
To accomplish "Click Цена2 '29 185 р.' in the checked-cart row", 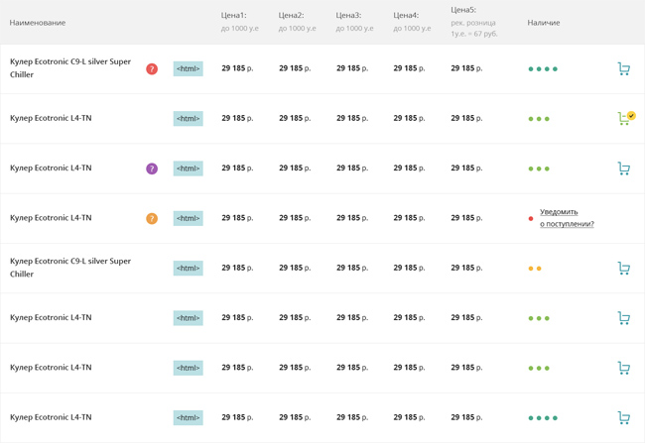I will pos(295,118).
